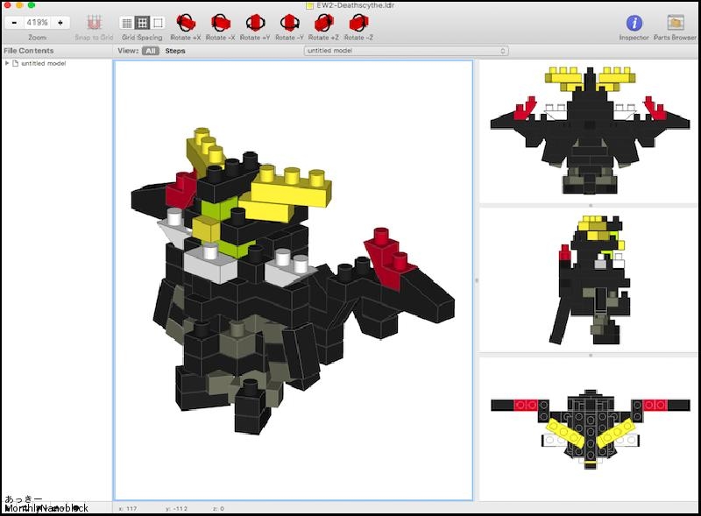Select fine grid spacing option

coord(127,23)
